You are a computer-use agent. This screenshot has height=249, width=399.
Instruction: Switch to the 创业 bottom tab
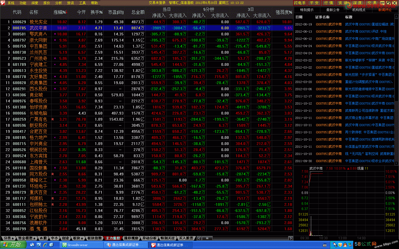pyautogui.click(x=65, y=238)
